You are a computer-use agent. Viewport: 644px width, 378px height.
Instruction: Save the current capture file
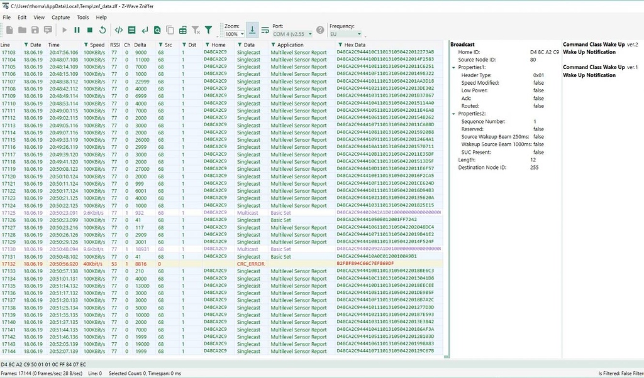[34, 30]
